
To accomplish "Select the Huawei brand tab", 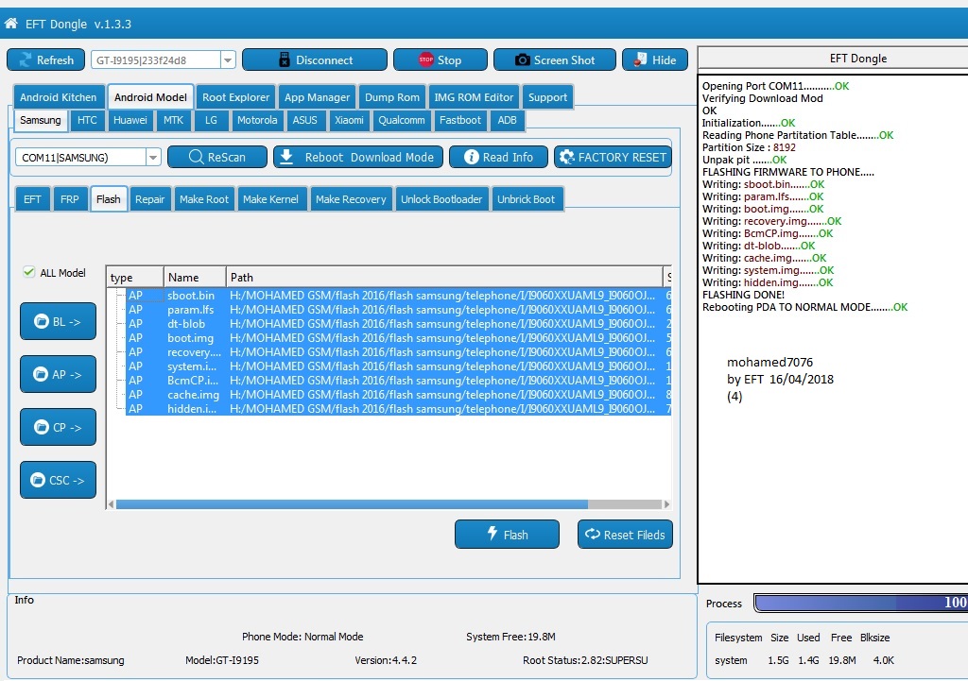I will point(130,120).
